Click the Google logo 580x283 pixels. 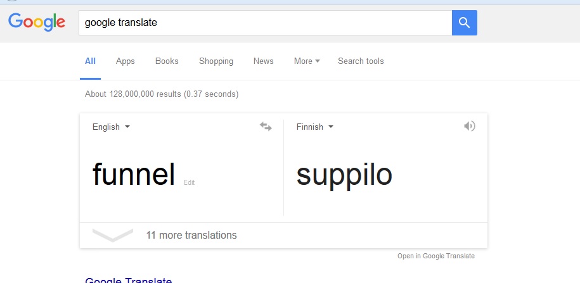click(37, 22)
